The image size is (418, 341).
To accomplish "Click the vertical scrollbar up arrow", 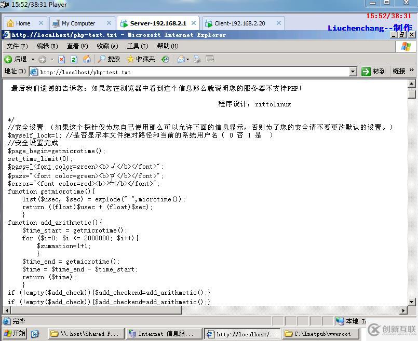I will (x=412, y=84).
